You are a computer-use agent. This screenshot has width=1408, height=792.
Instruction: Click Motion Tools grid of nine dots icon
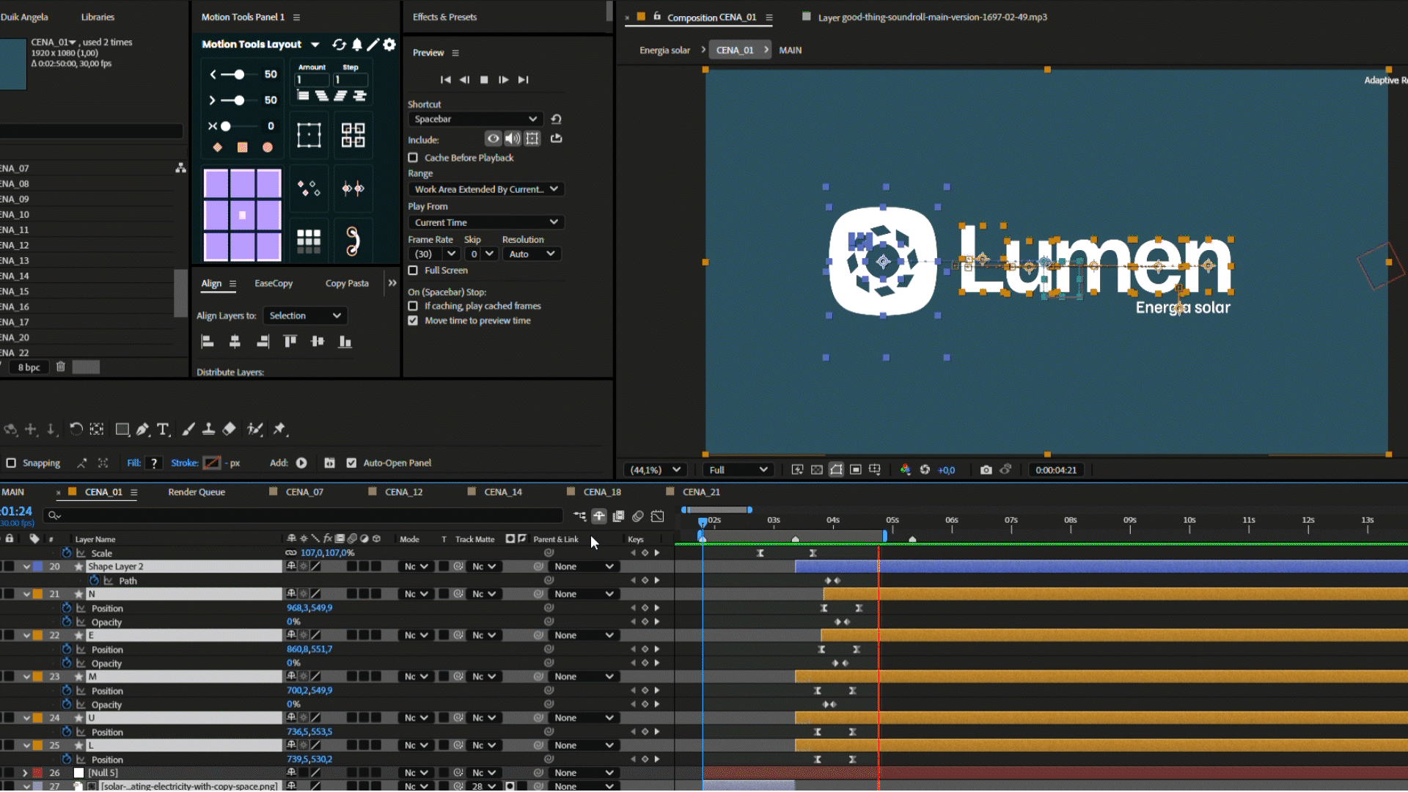point(309,241)
